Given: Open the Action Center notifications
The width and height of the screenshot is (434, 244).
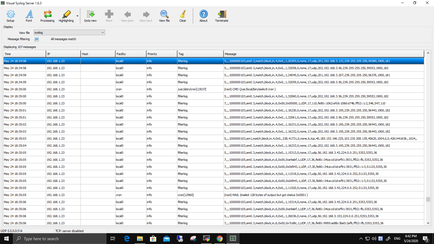Looking at the screenshot, I should pos(425,239).
